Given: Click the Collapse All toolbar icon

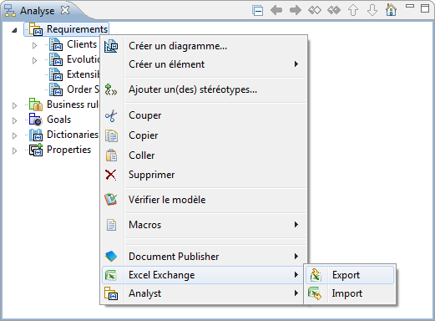Looking at the screenshot, I should [258, 11].
